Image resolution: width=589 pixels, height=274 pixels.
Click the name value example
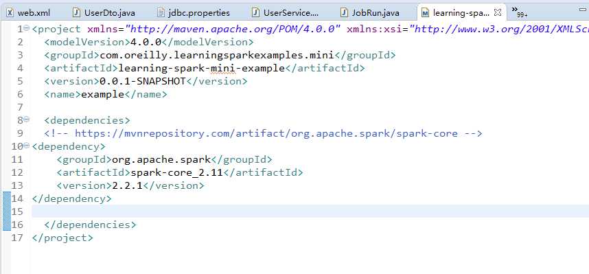[x=102, y=94]
